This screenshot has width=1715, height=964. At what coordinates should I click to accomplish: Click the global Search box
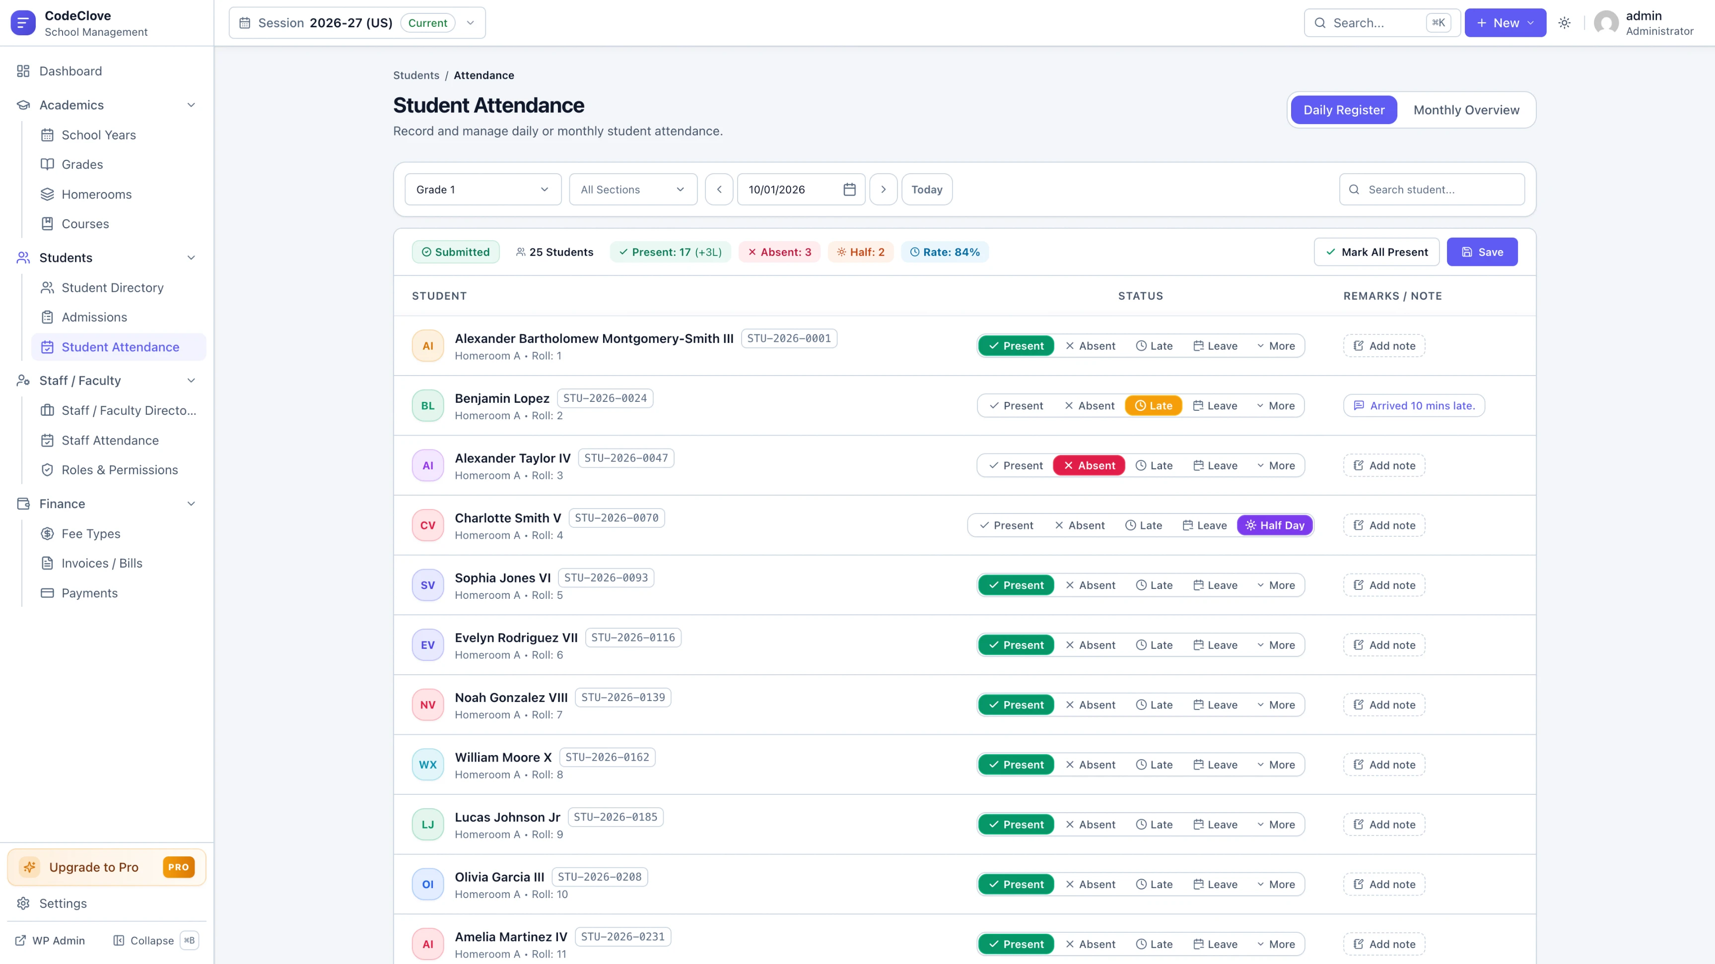pos(1381,23)
